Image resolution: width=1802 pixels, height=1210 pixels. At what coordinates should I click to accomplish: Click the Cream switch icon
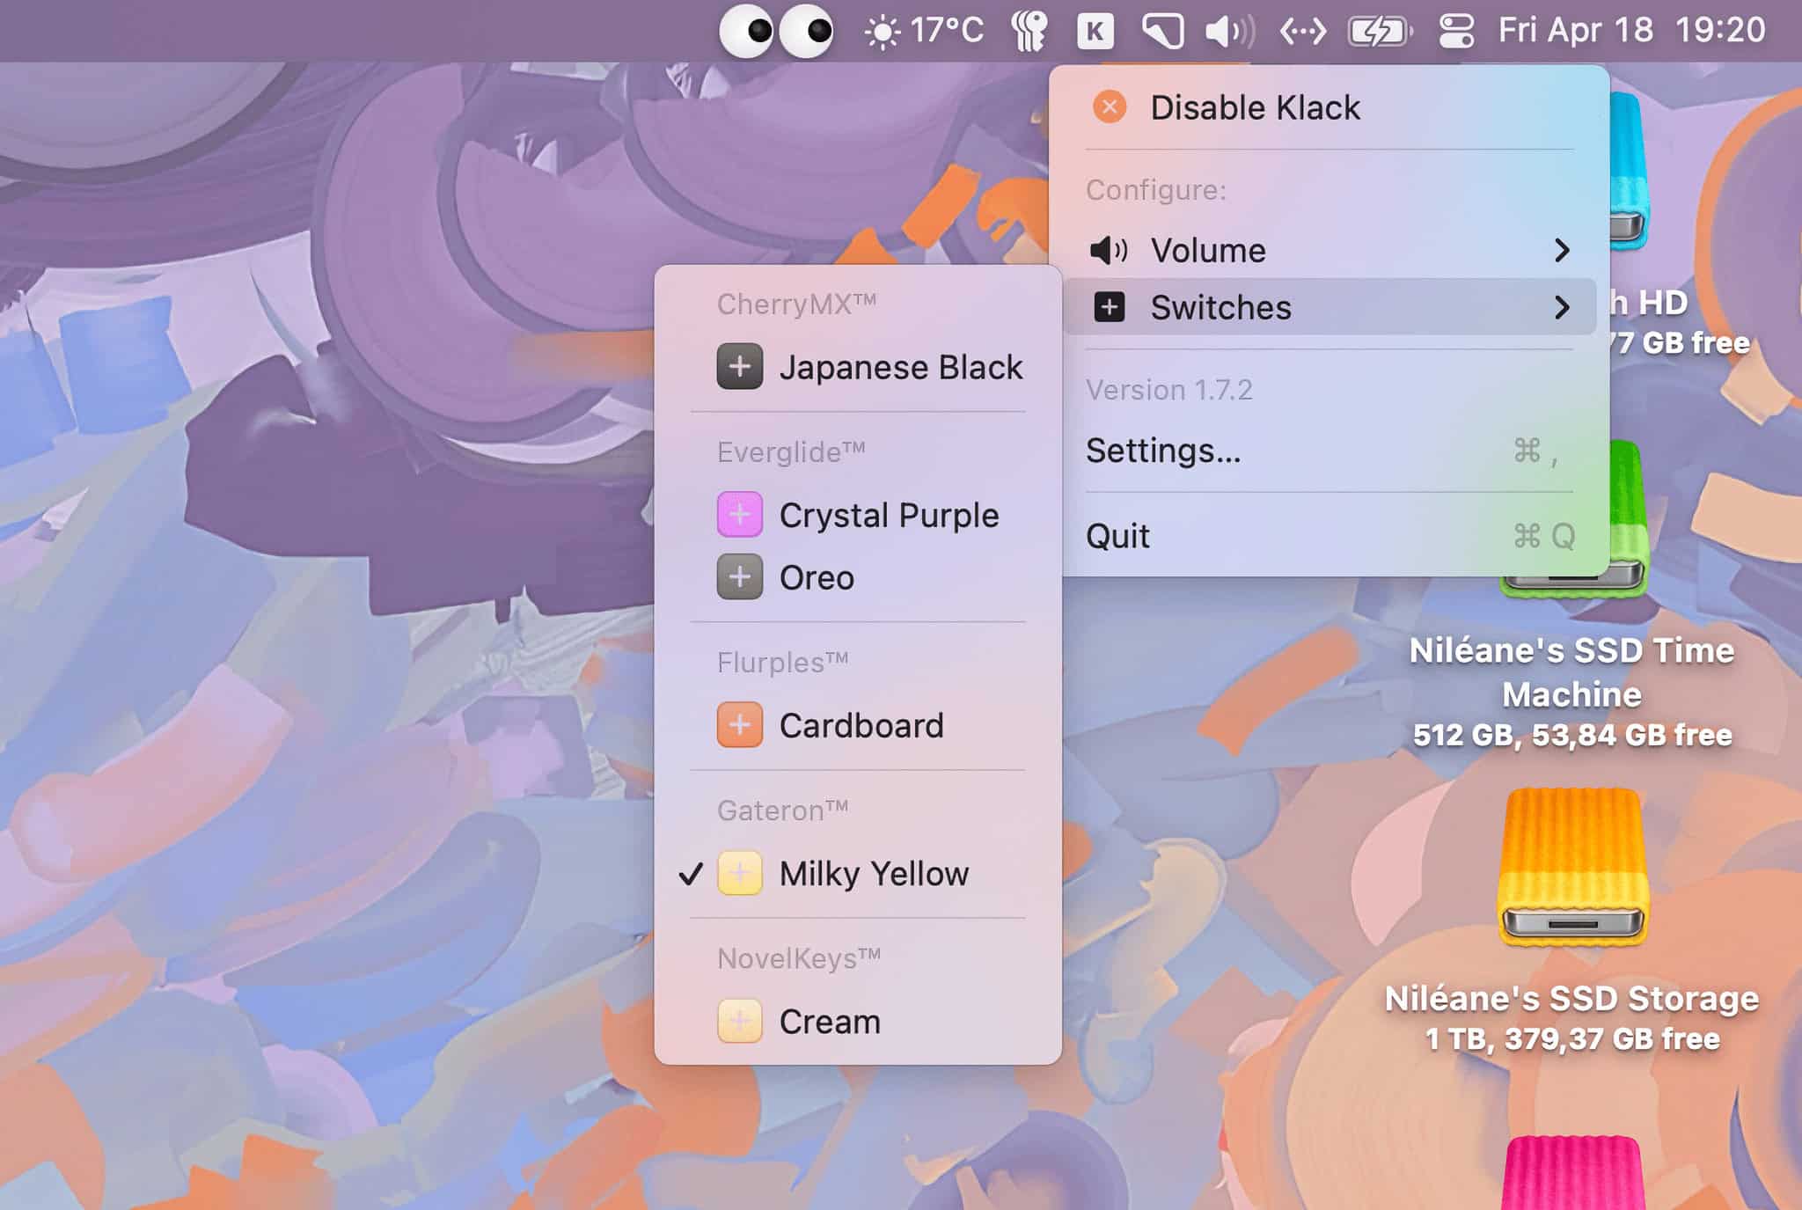coord(739,1021)
